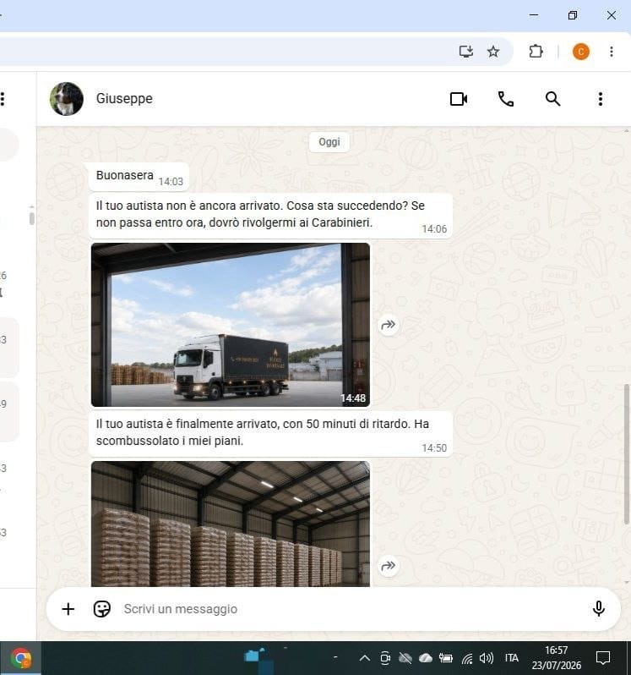The height and width of the screenshot is (675, 631).
Task: Focus the 'Scrivi un messaggio' field
Action: [x=352, y=609]
